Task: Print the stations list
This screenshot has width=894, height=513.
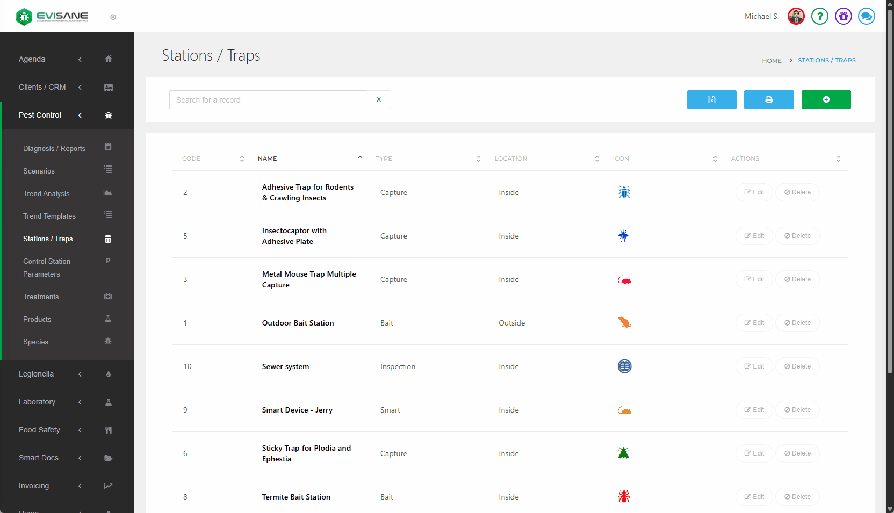Action: click(769, 99)
